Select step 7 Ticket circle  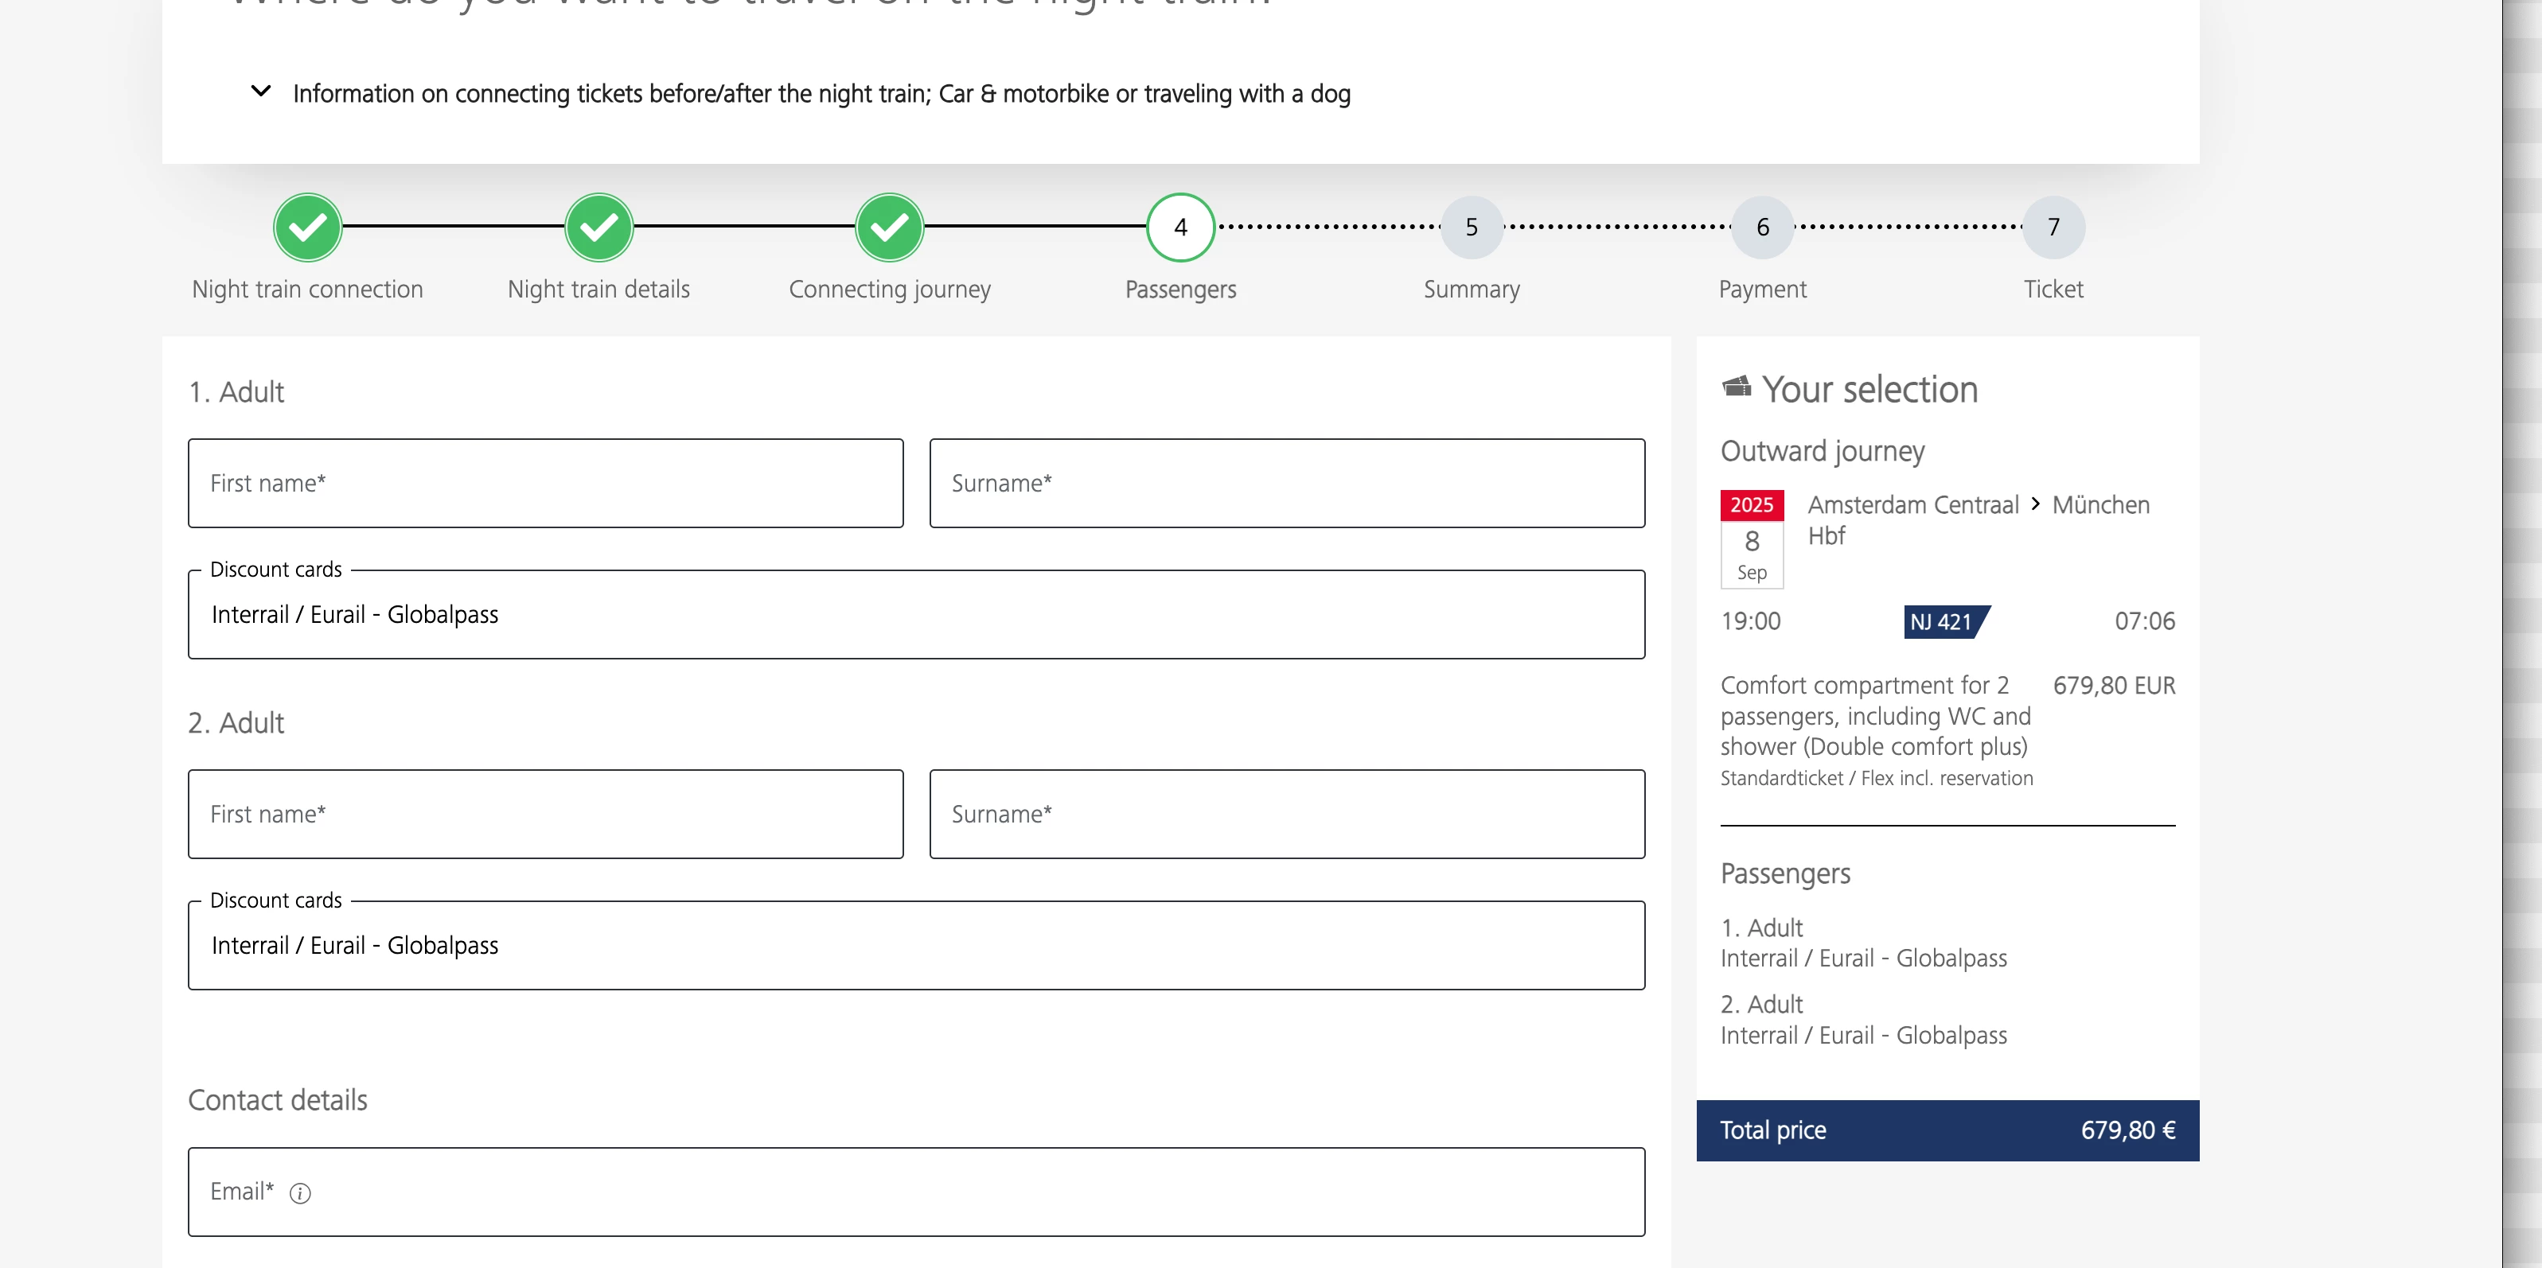point(2053,227)
